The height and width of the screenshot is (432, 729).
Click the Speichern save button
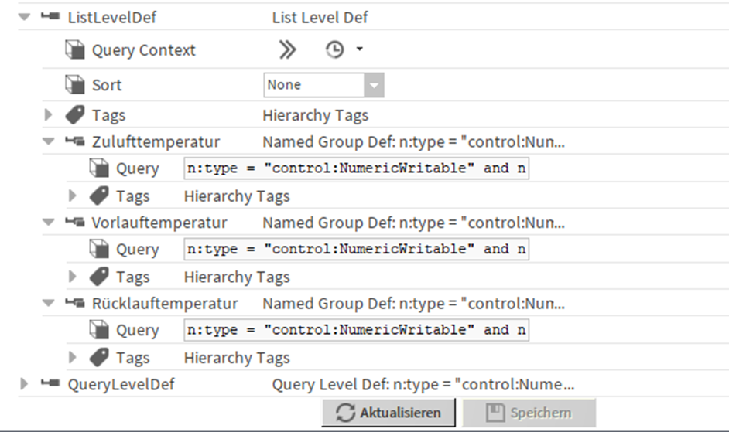click(529, 413)
